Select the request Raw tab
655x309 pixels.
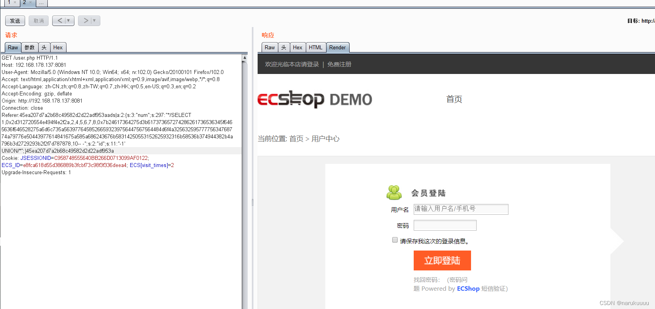click(13, 47)
